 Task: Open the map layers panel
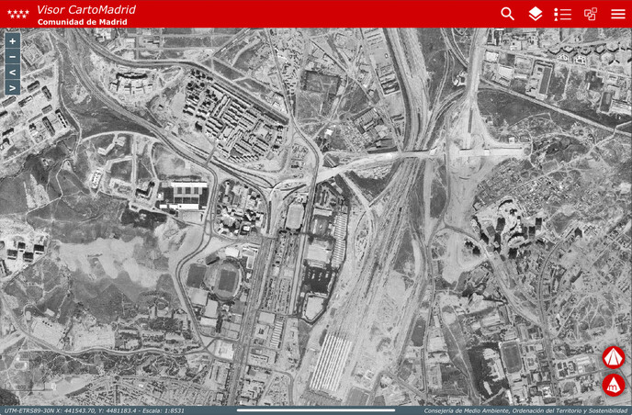535,14
